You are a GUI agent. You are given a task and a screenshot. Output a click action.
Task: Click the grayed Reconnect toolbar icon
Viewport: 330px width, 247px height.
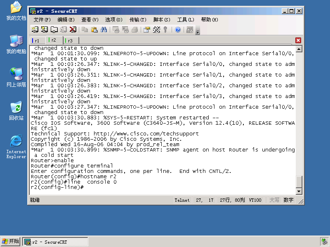64,30
